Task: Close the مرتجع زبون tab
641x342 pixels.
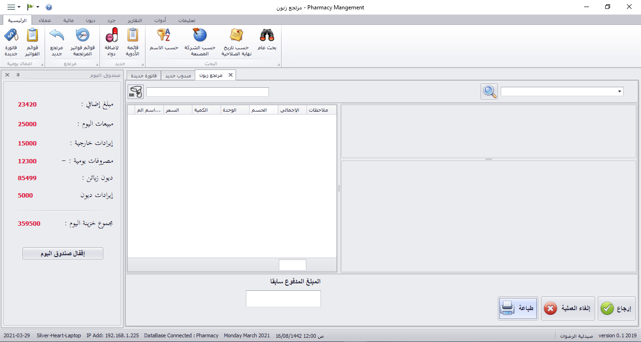Action: pos(230,75)
